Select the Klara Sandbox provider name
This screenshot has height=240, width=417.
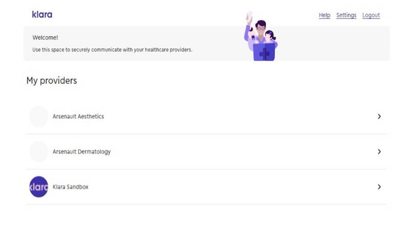click(x=70, y=187)
